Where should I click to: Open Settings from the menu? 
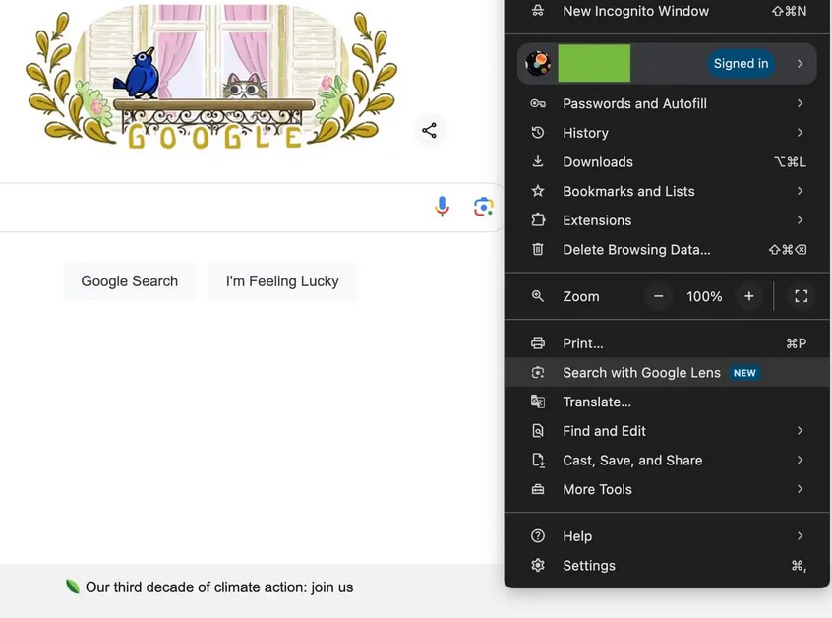pyautogui.click(x=667, y=566)
